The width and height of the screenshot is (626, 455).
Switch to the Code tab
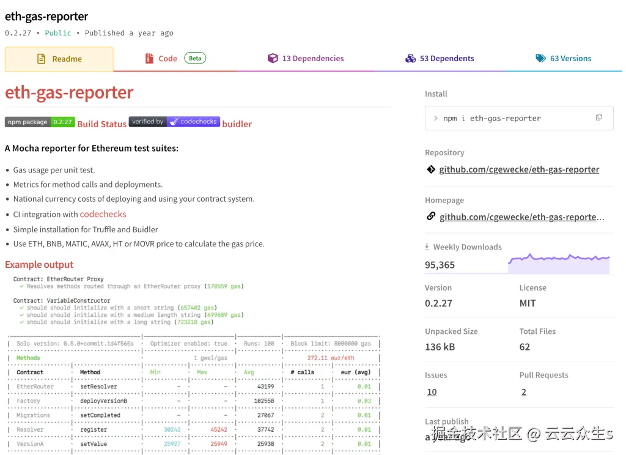[175, 59]
